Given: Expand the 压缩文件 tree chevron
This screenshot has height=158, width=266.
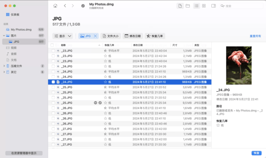Looking at the screenshot, I should click(4, 66).
